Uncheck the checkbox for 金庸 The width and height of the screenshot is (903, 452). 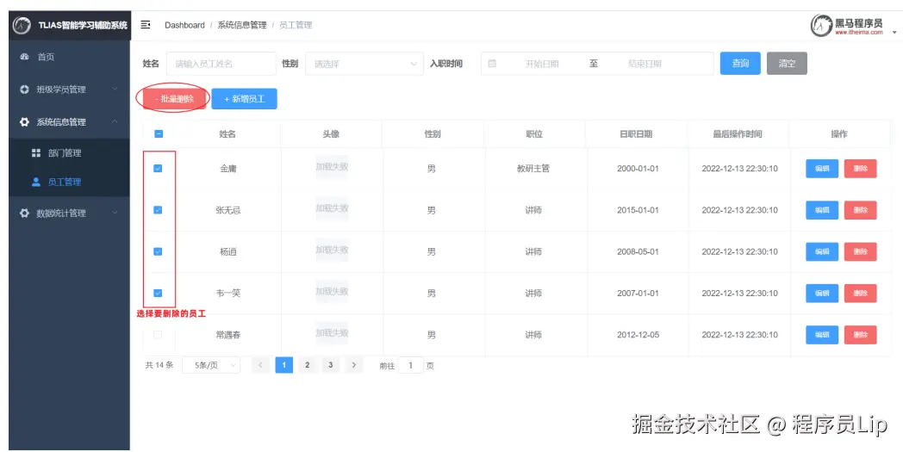[158, 169]
